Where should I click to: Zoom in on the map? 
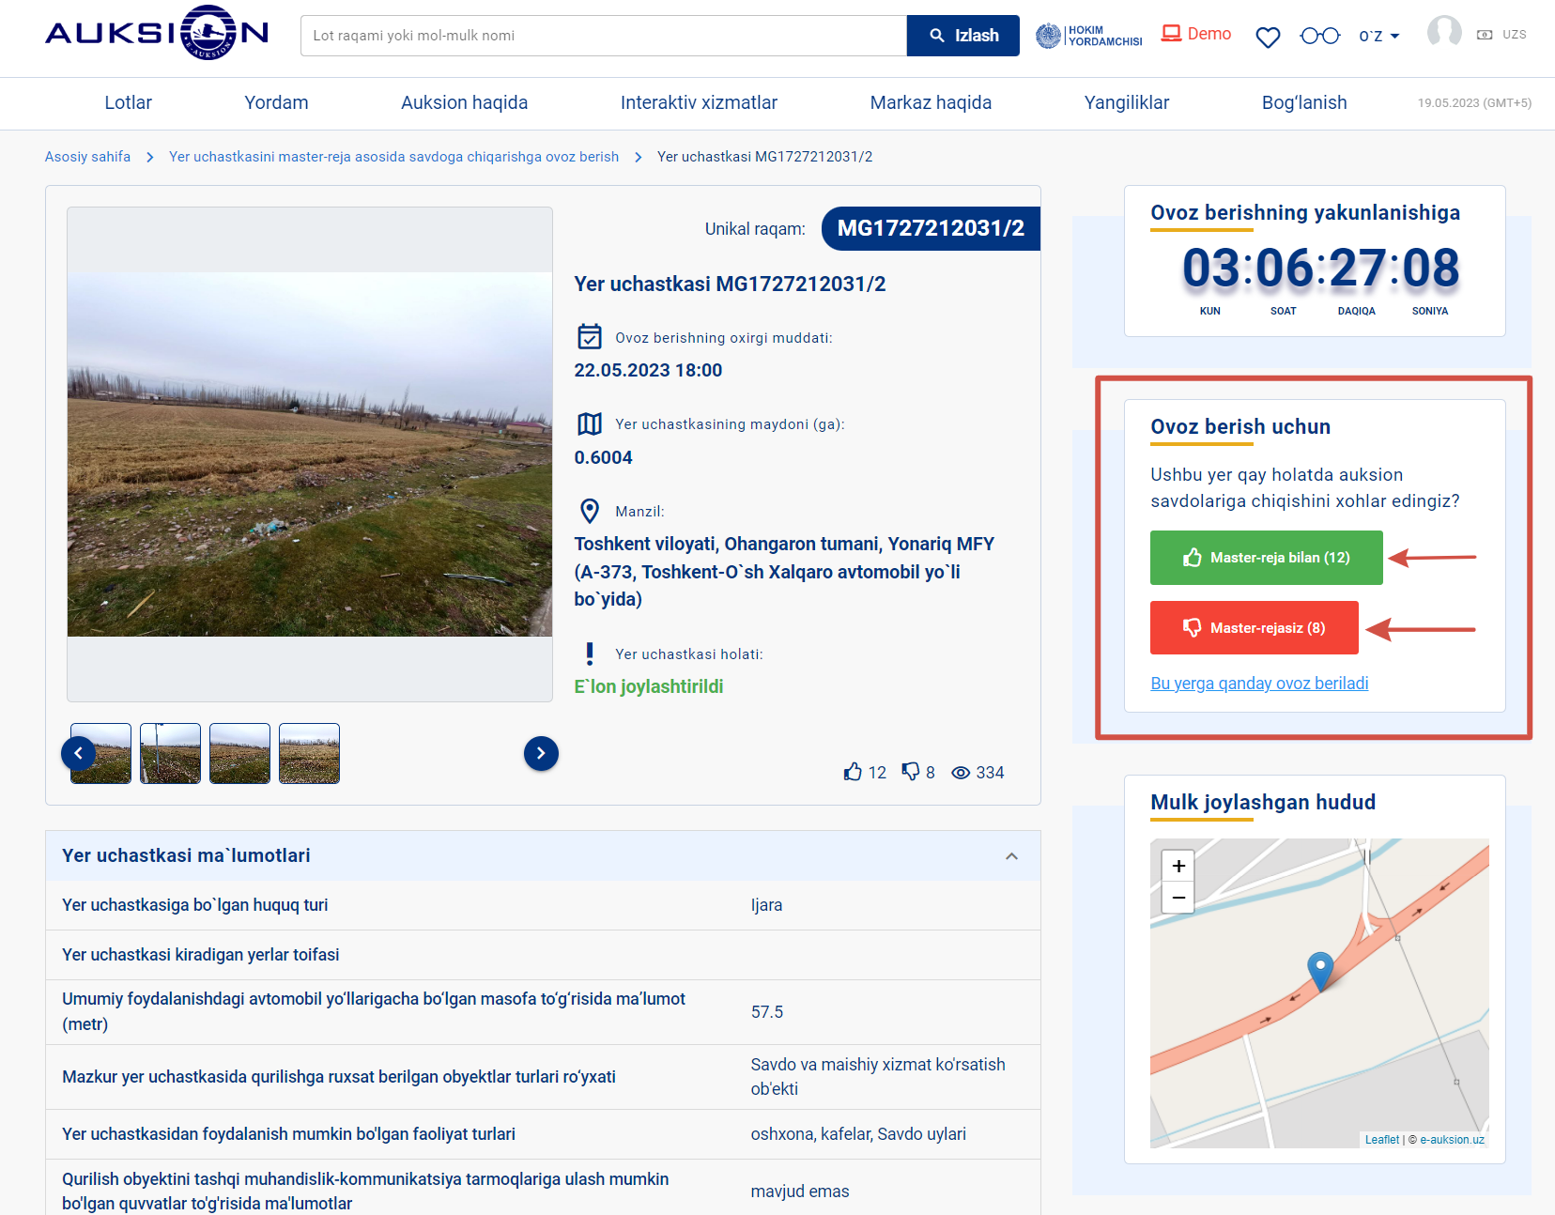pos(1178,866)
